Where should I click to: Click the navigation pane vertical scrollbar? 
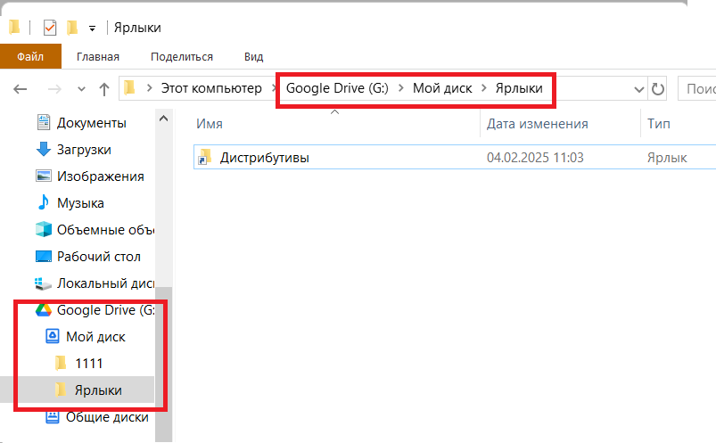(x=164, y=357)
